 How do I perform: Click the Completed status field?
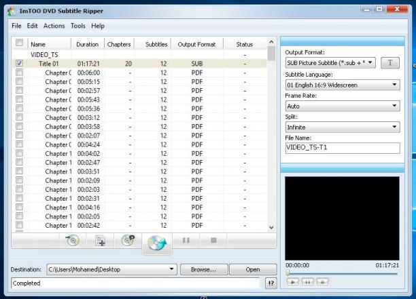(x=135, y=283)
